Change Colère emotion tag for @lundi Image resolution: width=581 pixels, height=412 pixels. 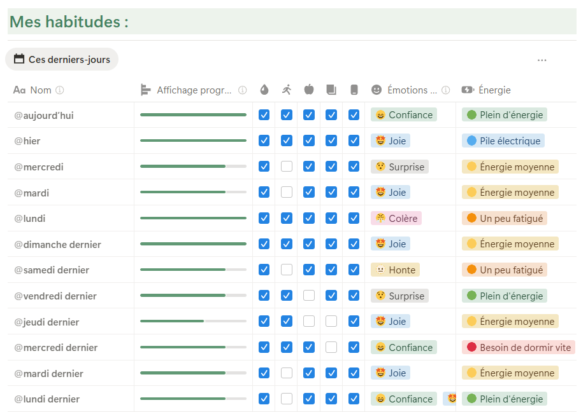(x=396, y=218)
